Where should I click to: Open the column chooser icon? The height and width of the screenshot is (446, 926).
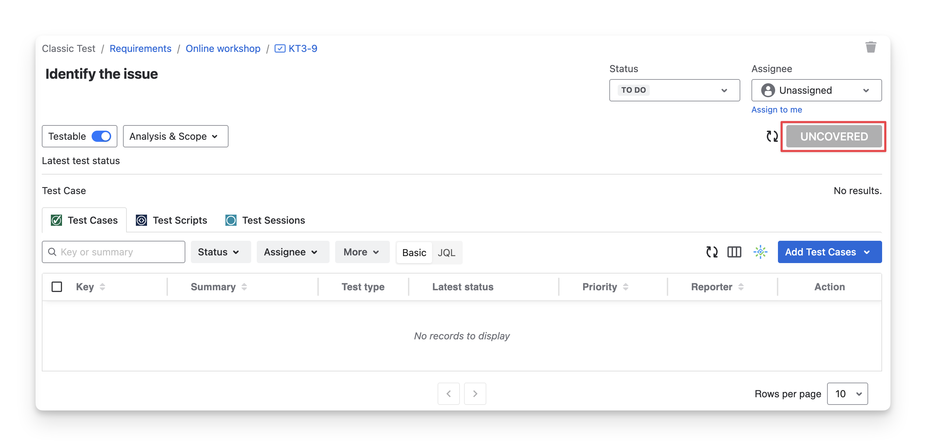pyautogui.click(x=734, y=252)
